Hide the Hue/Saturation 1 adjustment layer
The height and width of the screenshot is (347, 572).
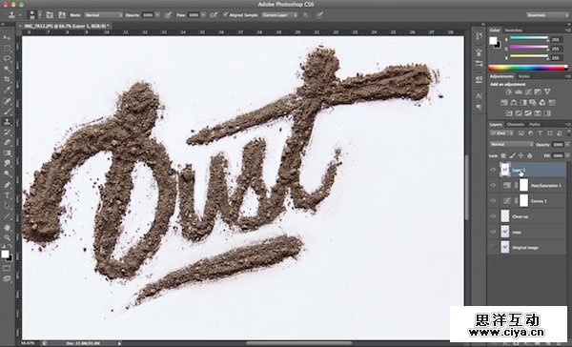(493, 185)
